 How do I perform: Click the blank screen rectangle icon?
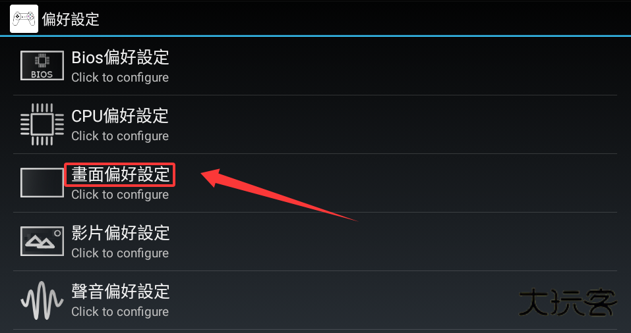42,183
